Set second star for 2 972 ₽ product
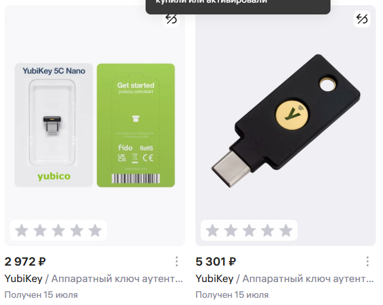The height and width of the screenshot is (305, 383). click(x=40, y=230)
